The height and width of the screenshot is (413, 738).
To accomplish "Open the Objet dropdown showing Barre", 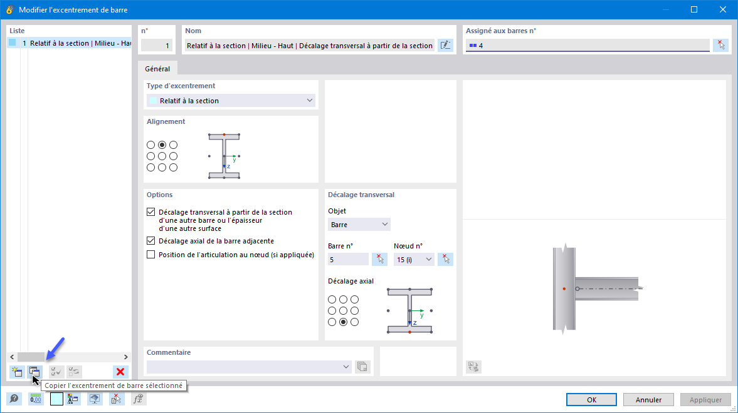I will (359, 225).
